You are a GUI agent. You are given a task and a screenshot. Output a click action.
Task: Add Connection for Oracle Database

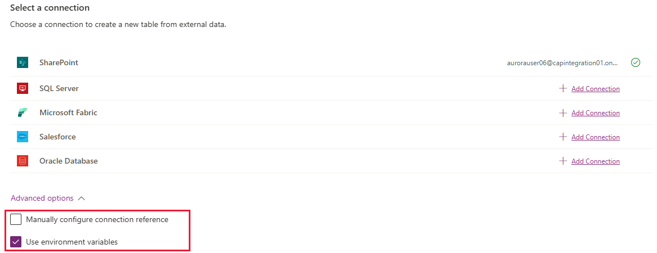(x=595, y=161)
